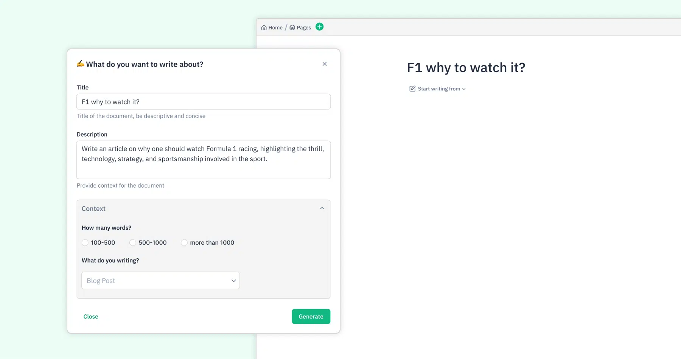This screenshot has width=681, height=359.
Task: Open Pages from the breadcrumb
Action: 304,28
